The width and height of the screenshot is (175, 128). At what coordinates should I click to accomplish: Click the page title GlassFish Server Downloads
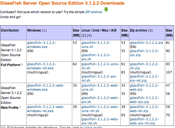click(62, 3)
